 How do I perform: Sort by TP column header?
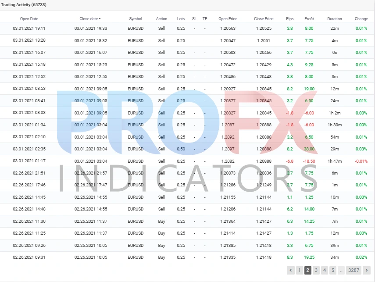(x=205, y=19)
